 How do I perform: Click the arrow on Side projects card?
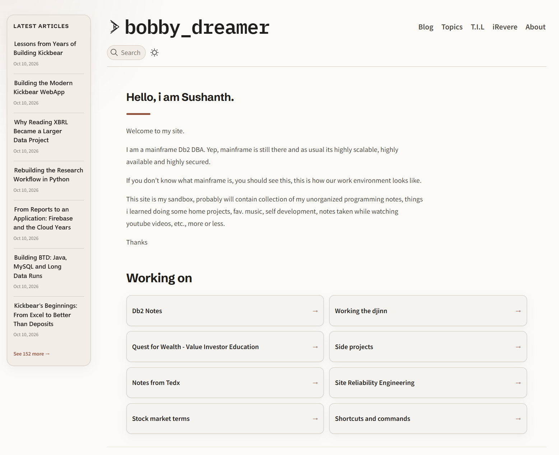tap(518, 347)
